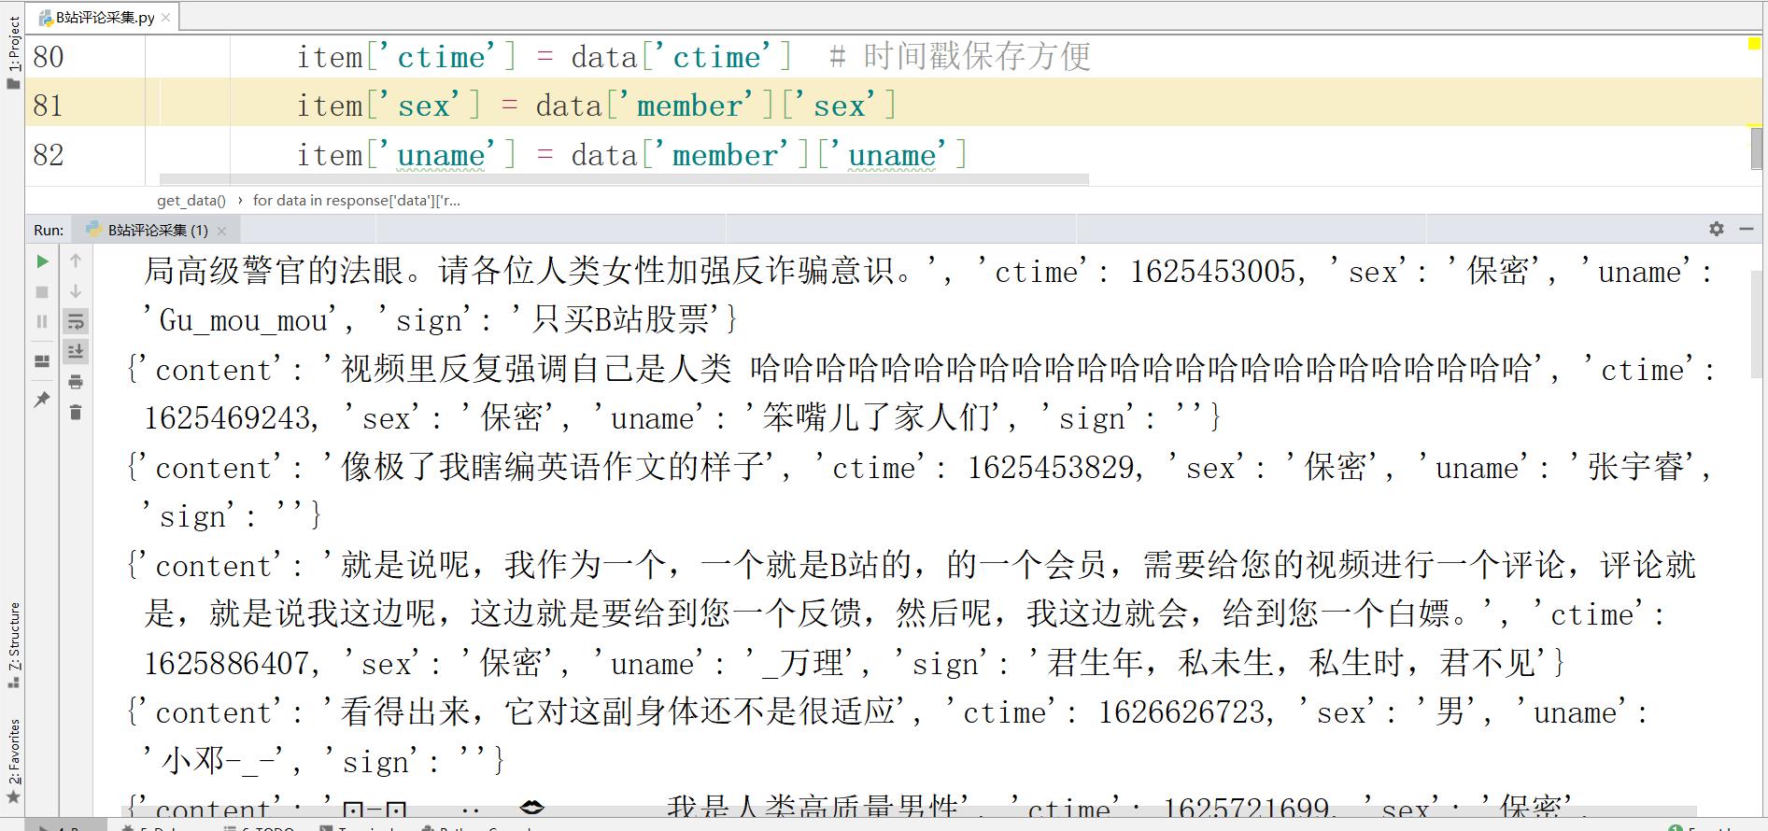Image resolution: width=1768 pixels, height=831 pixels.
Task: Select the B站评论采集.py editor tab
Action: click(105, 17)
